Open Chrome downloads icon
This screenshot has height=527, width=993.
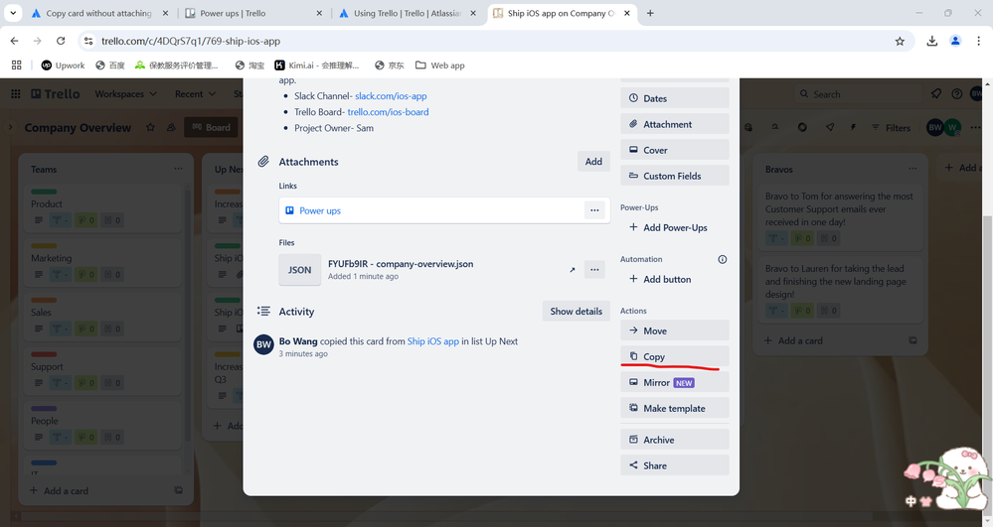(x=931, y=41)
